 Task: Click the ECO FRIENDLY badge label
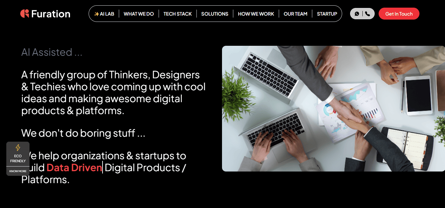pyautogui.click(x=18, y=158)
